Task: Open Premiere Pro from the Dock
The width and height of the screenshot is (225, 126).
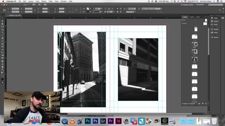Action: point(111,121)
